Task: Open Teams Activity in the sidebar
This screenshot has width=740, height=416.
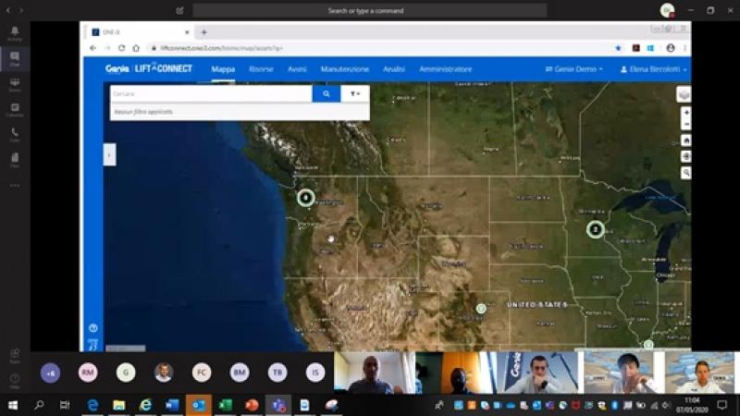Action: [15, 33]
